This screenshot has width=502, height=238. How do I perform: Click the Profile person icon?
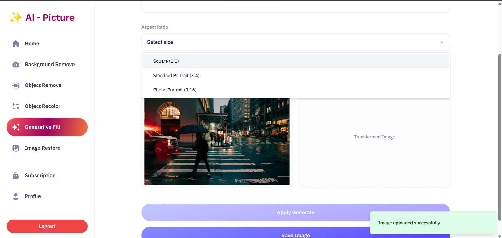[16, 196]
